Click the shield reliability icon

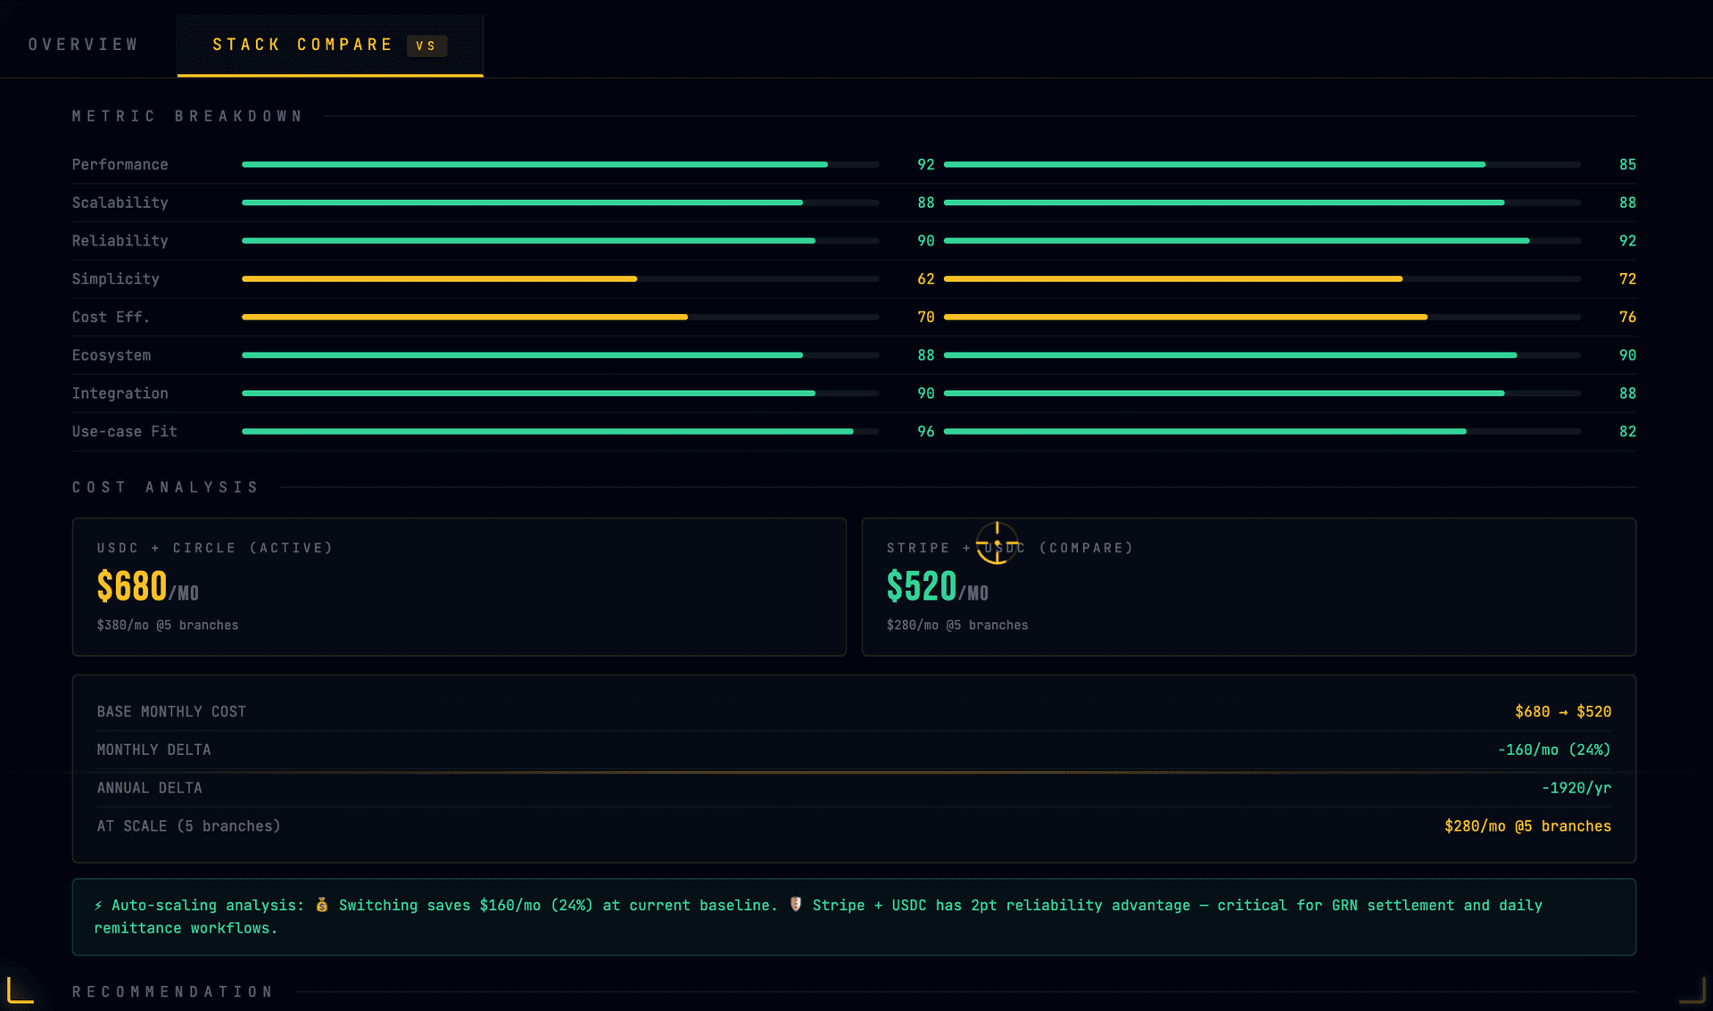[796, 906]
